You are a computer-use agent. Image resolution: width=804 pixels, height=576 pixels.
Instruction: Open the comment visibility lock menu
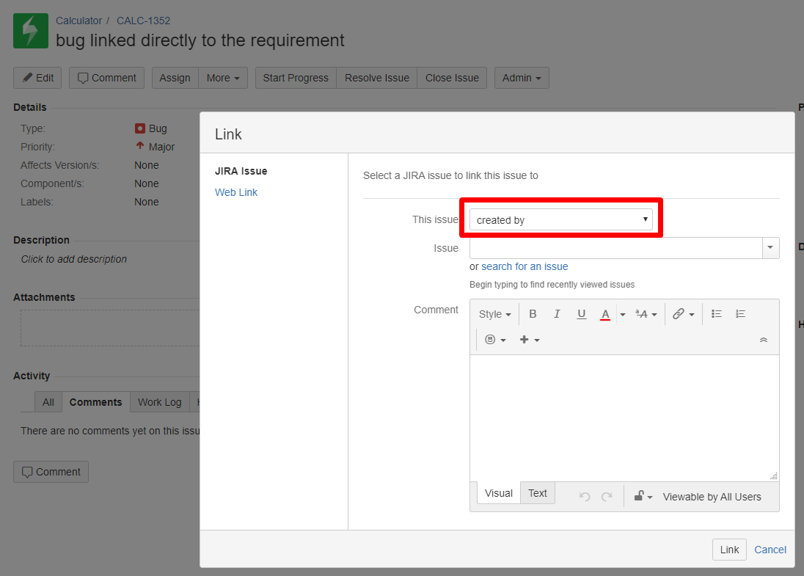[x=643, y=496]
